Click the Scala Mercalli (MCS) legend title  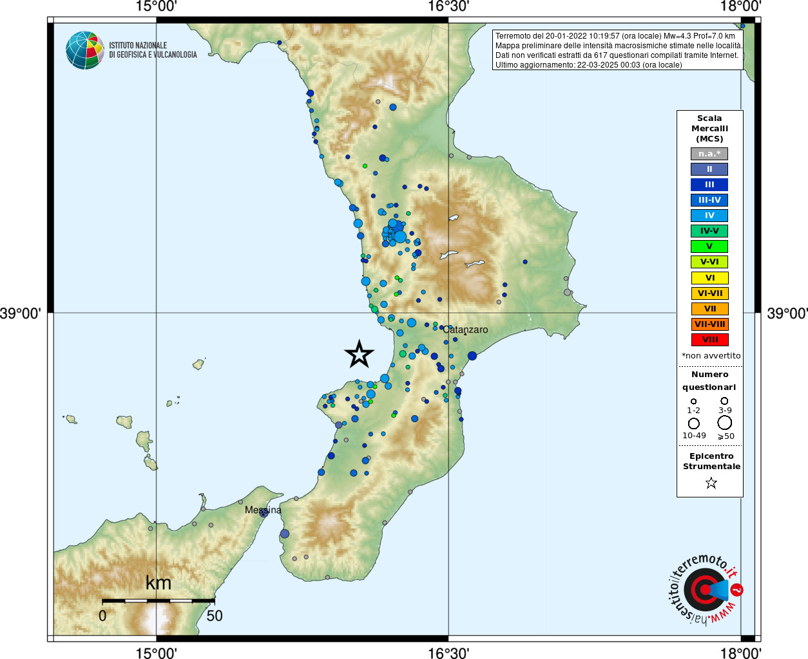(x=709, y=129)
